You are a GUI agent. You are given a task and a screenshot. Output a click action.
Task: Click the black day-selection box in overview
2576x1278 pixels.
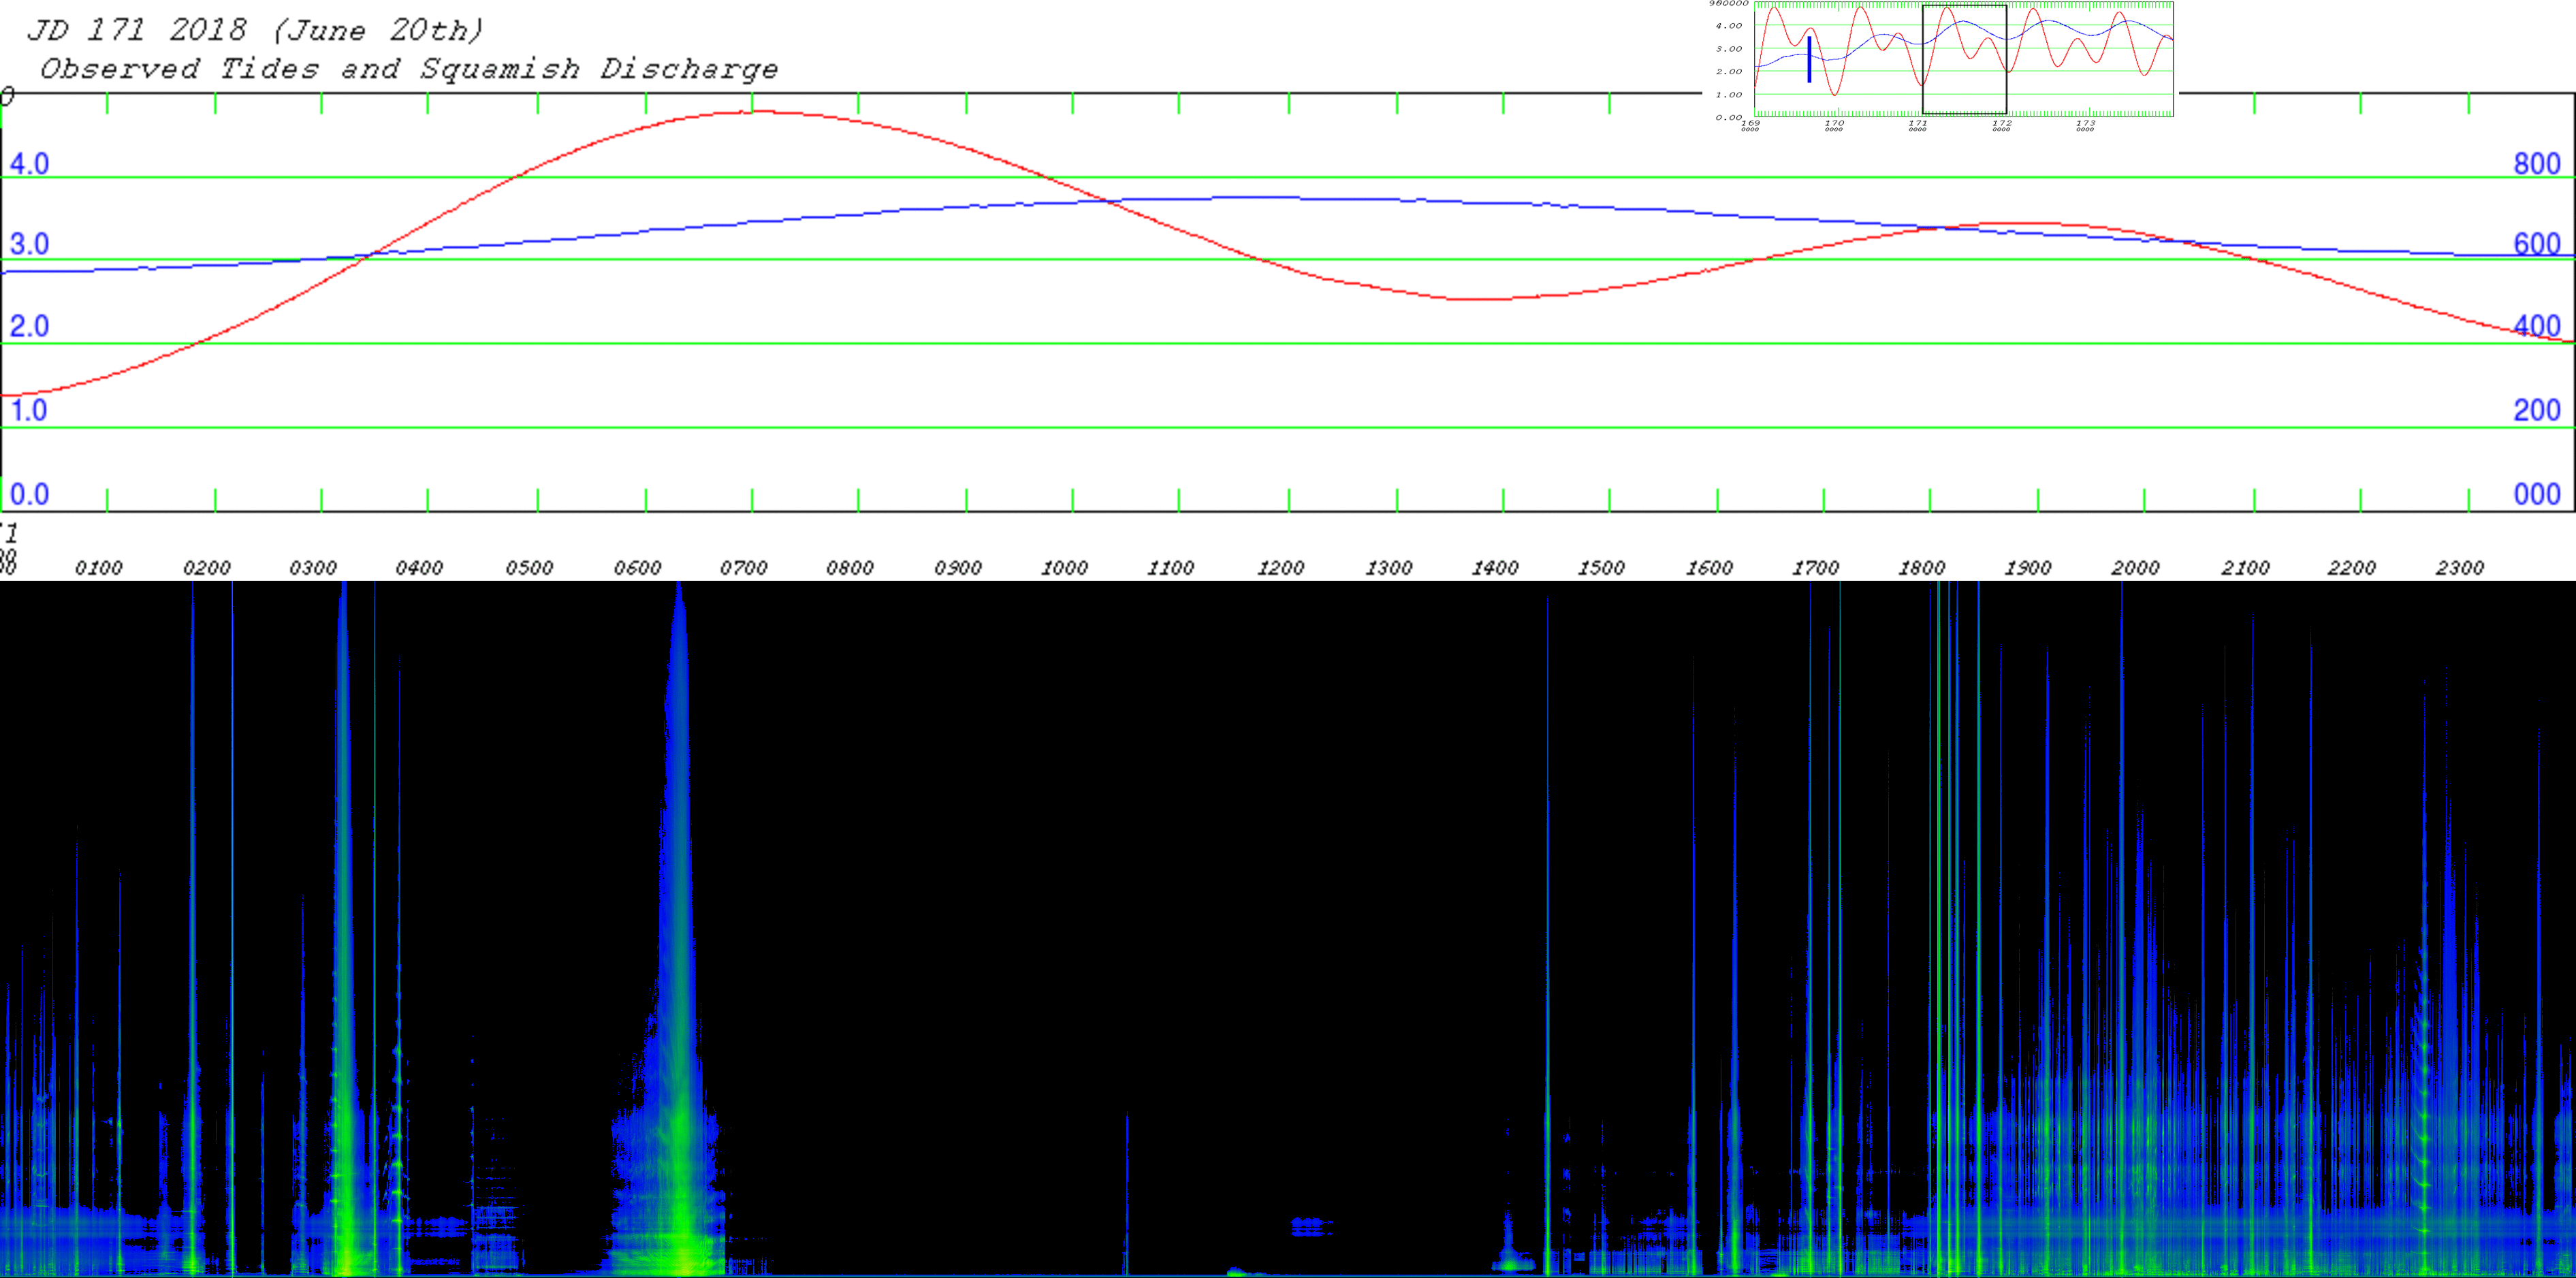(1964, 59)
